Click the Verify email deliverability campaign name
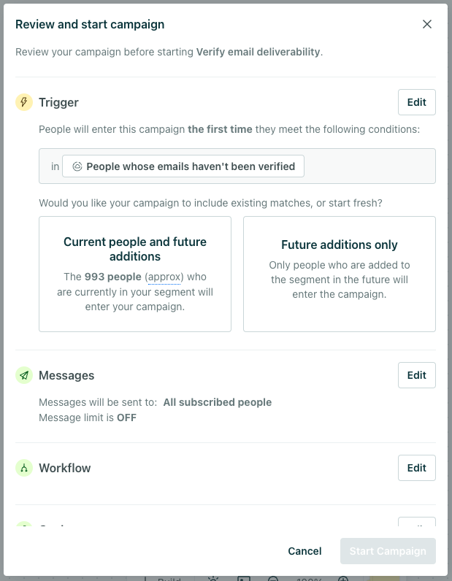Viewport: 452px width, 581px height. click(258, 52)
